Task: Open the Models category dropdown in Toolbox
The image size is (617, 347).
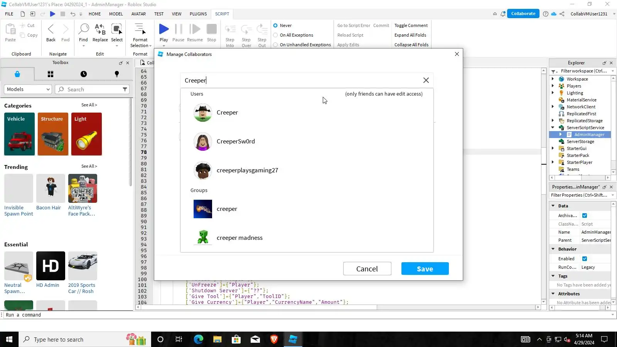Action: click(28, 89)
